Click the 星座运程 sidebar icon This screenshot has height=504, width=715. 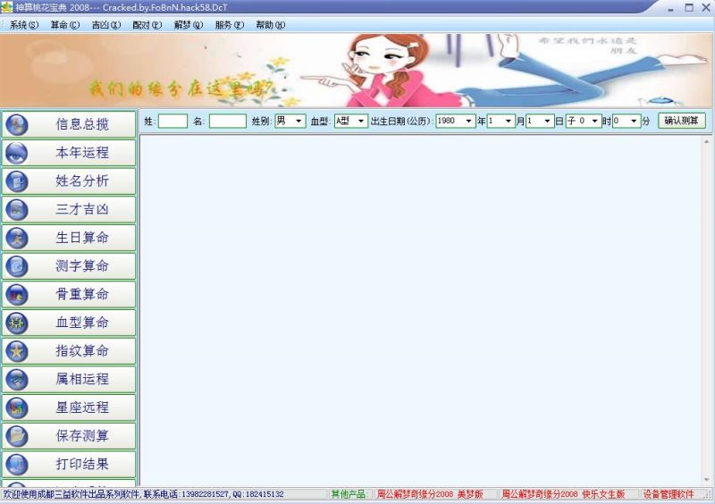(17, 407)
